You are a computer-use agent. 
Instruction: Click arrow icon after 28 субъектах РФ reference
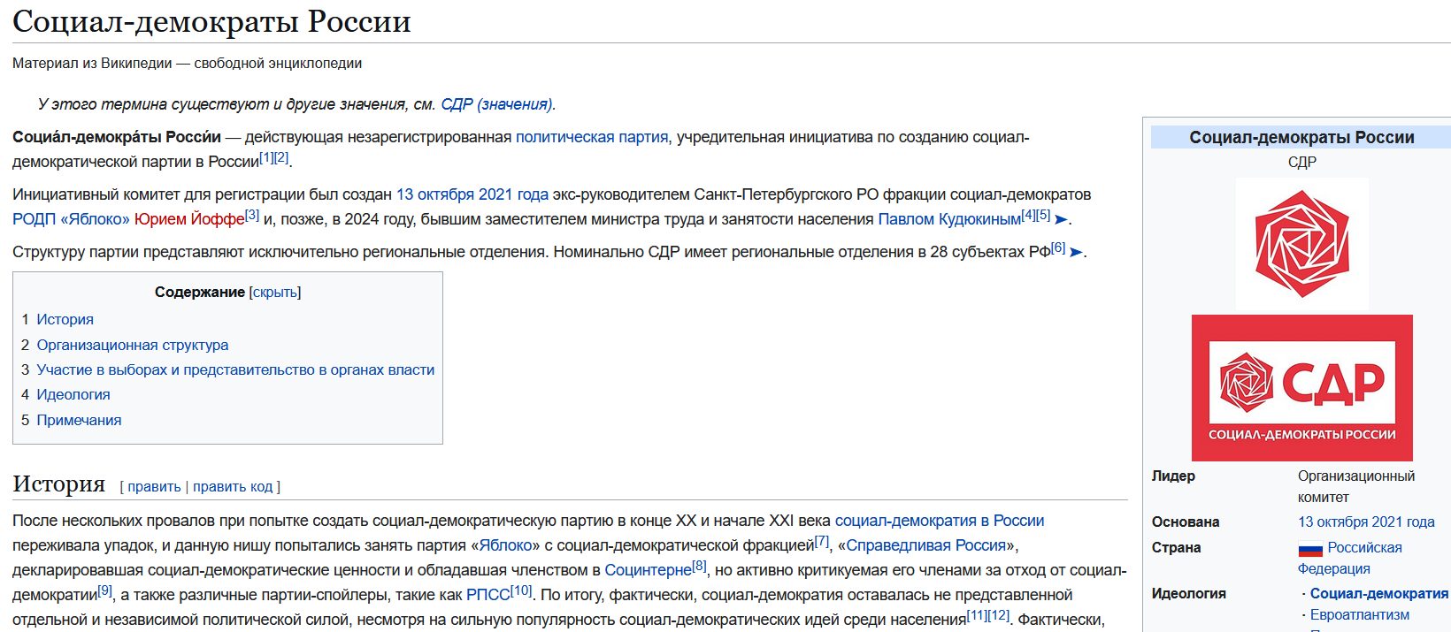[x=1076, y=252]
